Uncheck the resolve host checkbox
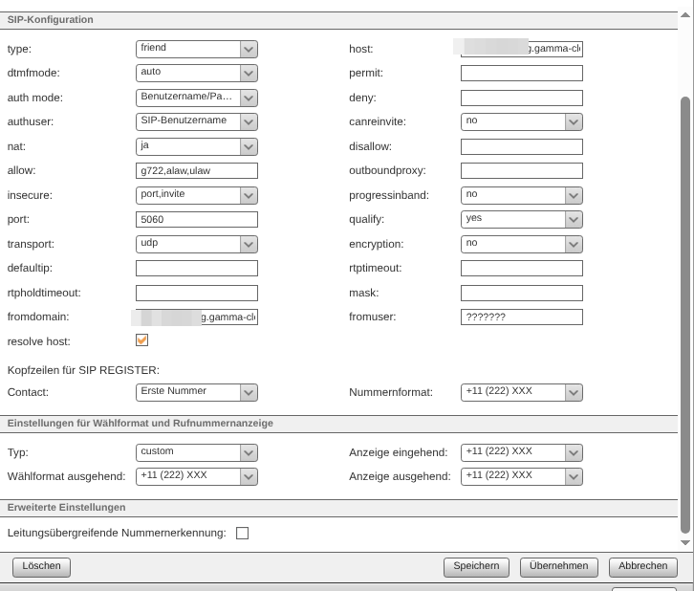Viewport: 694px width, 591px height. point(142,340)
